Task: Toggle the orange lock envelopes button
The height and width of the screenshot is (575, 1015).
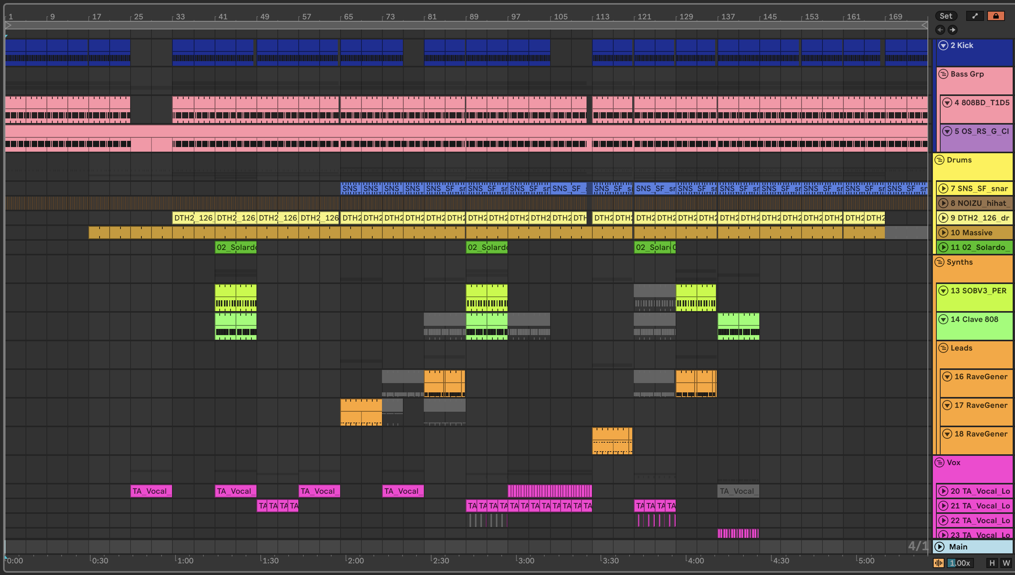Action: 996,16
